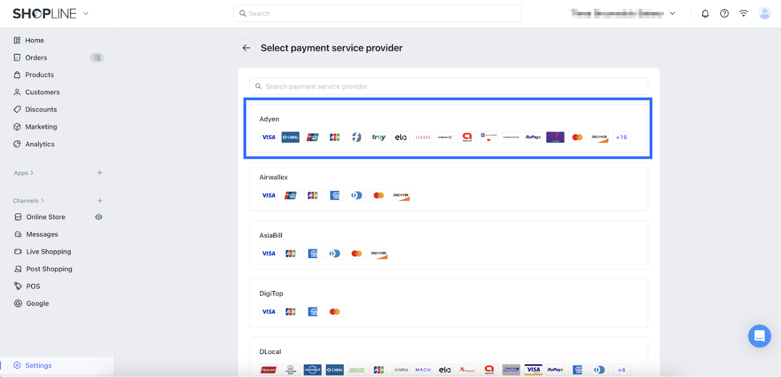Expand the SHOPLINE logo dropdown chevron

pyautogui.click(x=86, y=14)
